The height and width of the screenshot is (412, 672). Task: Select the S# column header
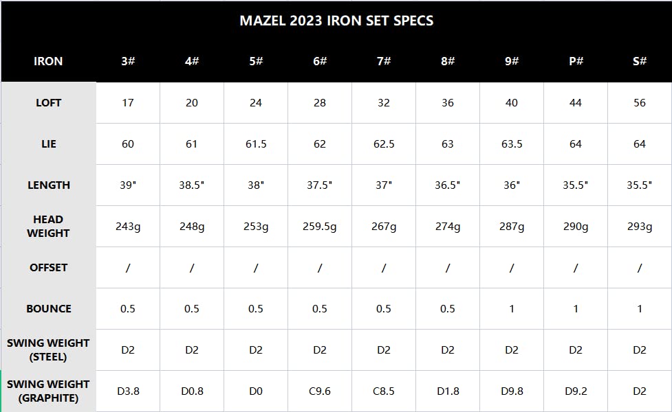click(x=640, y=61)
